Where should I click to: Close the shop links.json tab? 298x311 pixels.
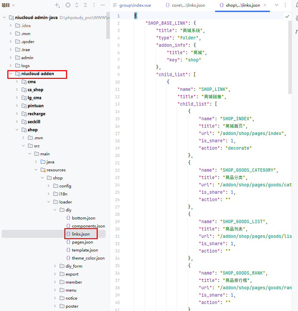coord(265,5)
